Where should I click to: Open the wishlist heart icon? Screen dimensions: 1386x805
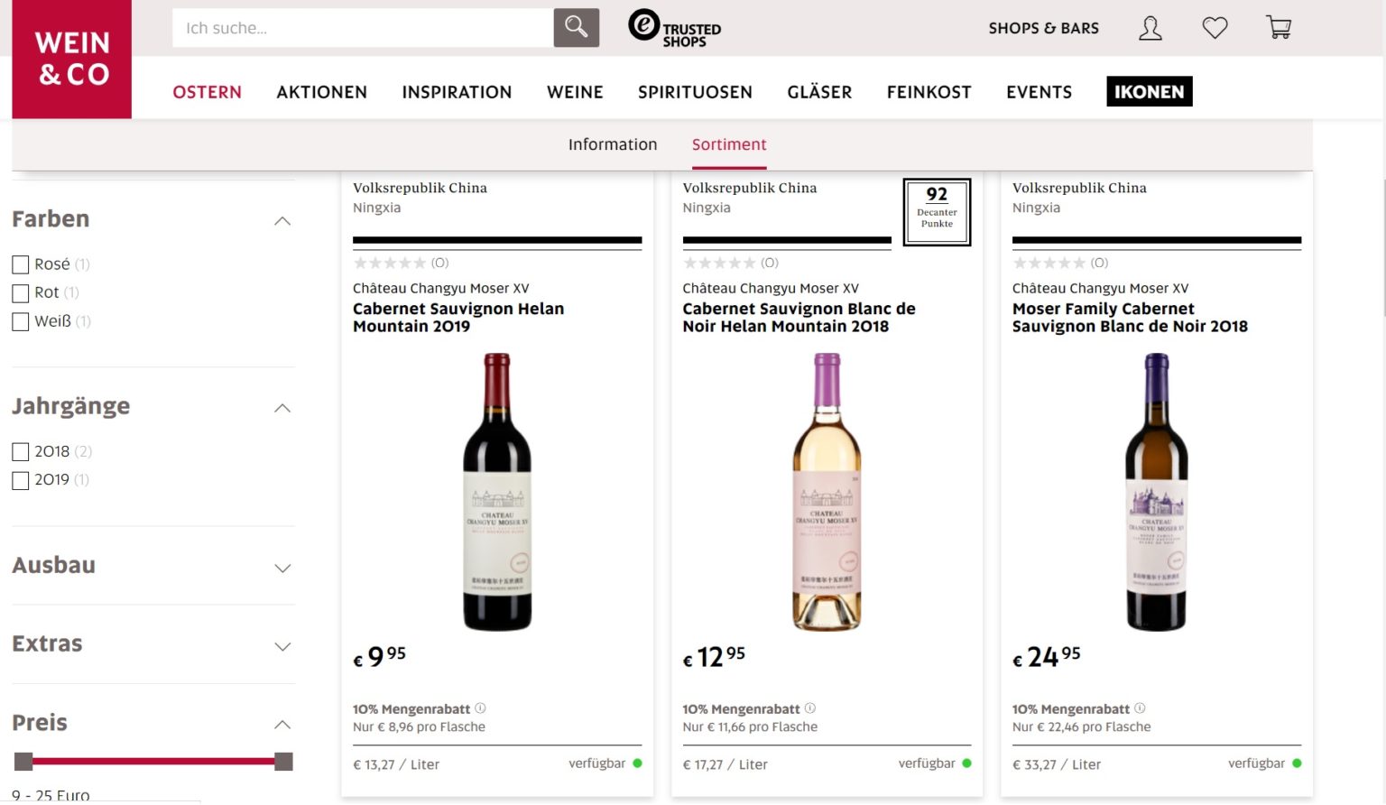[1215, 29]
